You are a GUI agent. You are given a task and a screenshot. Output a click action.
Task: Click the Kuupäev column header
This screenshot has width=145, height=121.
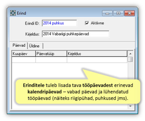tap(24, 54)
